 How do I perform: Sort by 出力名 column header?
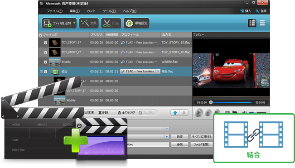point(176,35)
